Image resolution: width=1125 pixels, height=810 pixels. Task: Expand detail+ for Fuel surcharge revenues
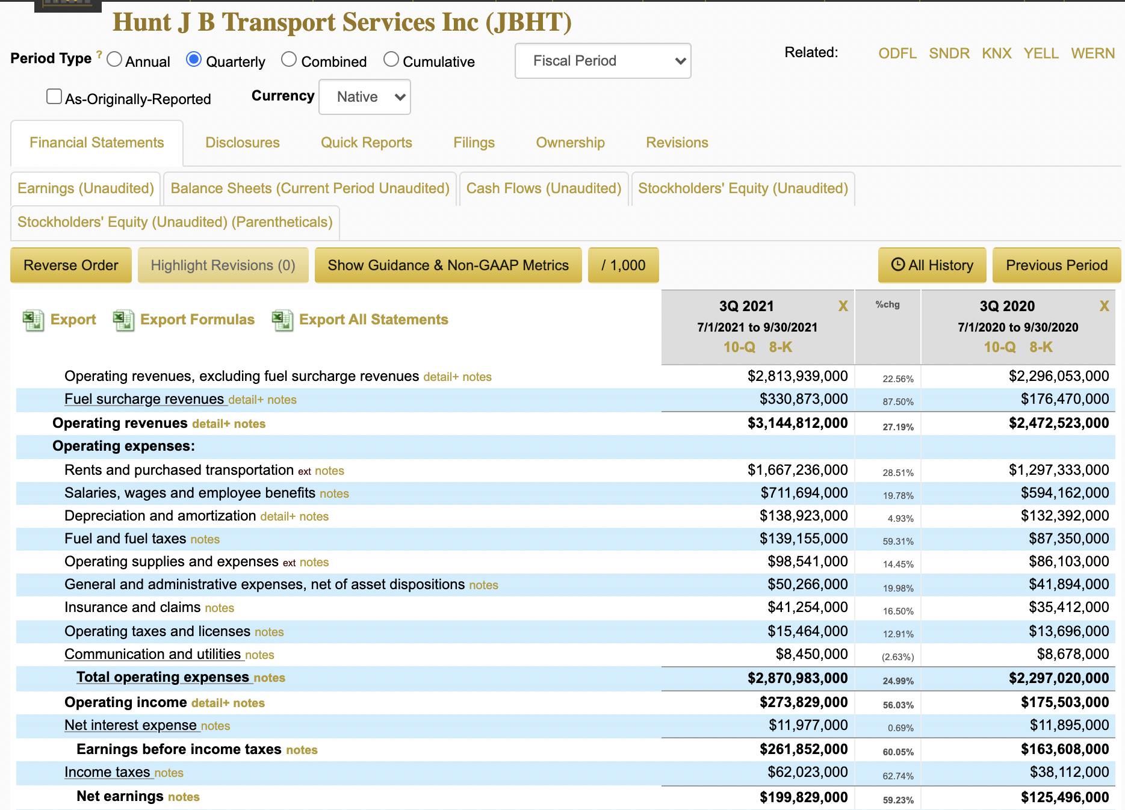click(246, 400)
